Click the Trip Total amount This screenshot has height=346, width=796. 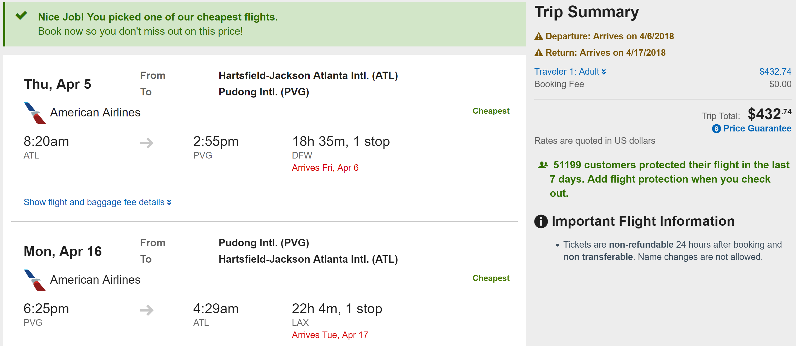pyautogui.click(x=769, y=114)
